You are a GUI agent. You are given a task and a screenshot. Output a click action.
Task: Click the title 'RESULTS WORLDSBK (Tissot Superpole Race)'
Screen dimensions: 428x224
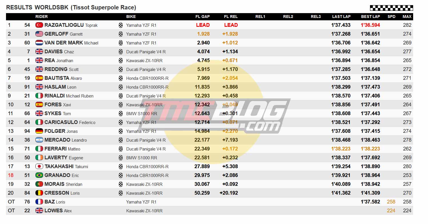[x=71, y=8]
